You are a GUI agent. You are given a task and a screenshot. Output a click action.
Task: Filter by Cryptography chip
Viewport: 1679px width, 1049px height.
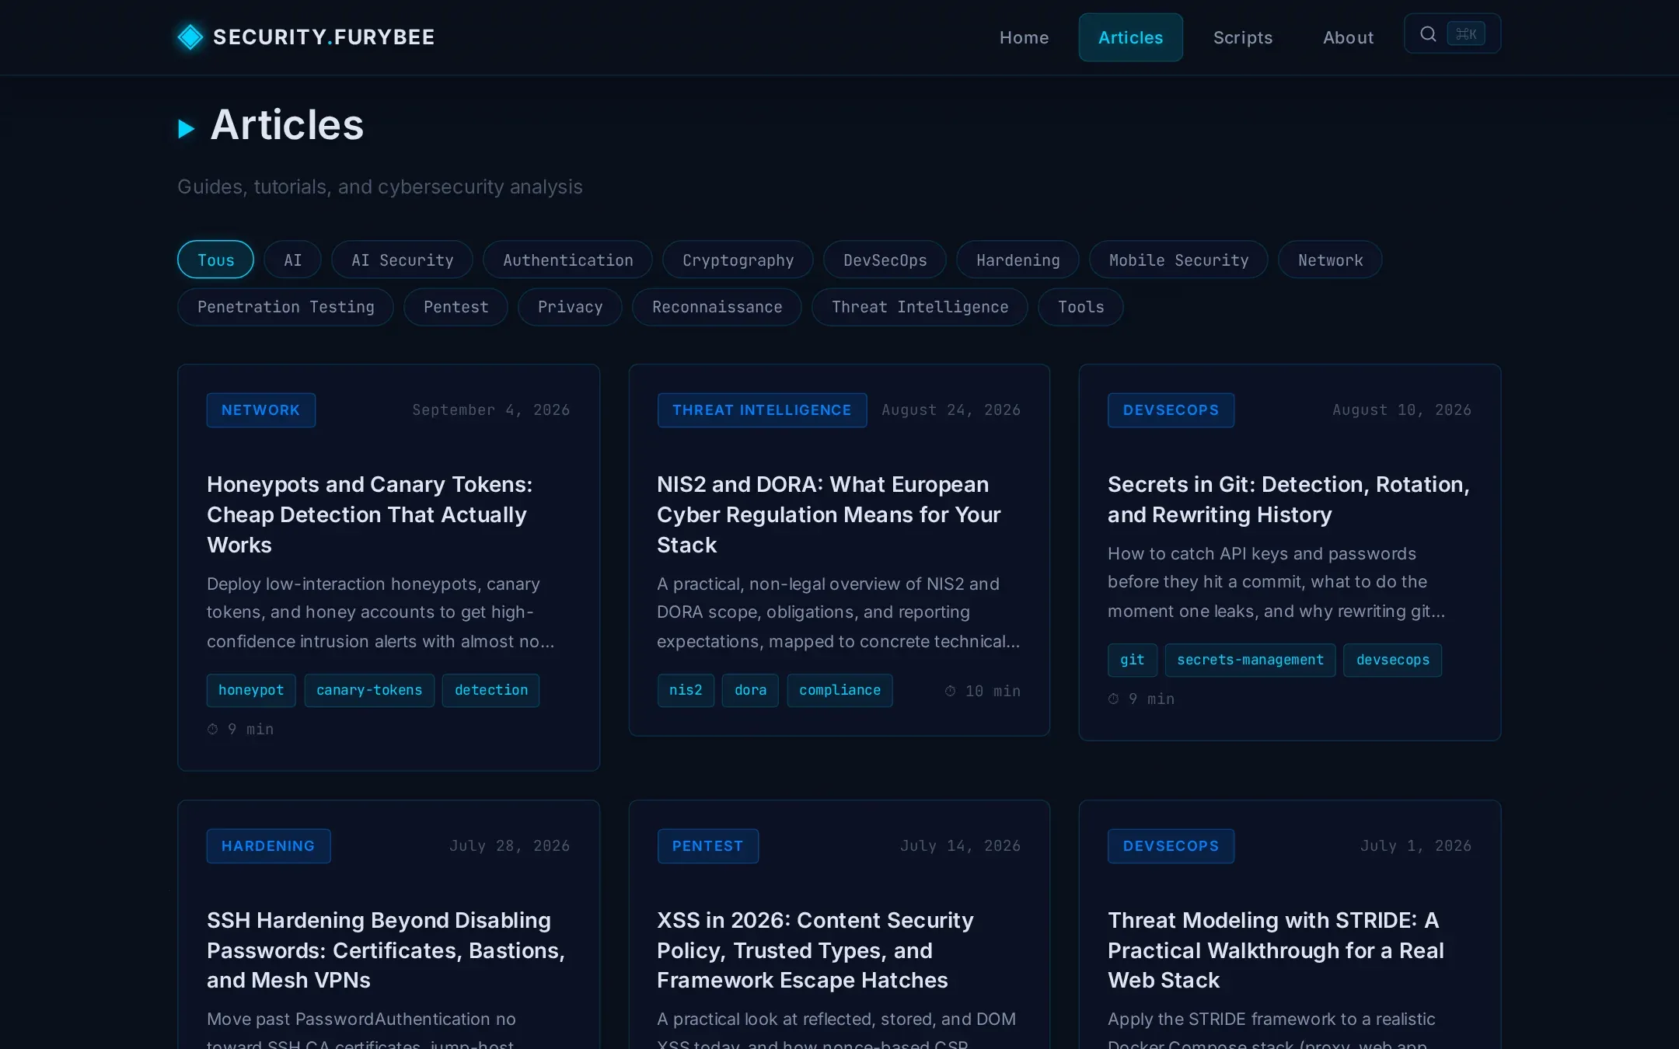738,260
